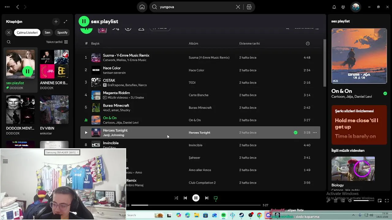
Task: Open the DODO2K MENT... playlist
Action: [21, 115]
